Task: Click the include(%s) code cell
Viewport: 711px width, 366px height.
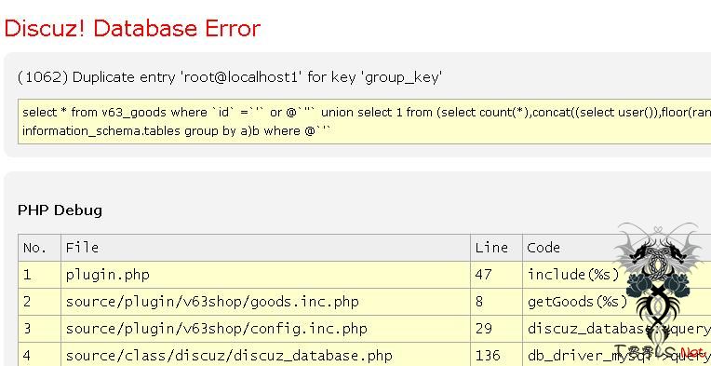Action: (617, 275)
